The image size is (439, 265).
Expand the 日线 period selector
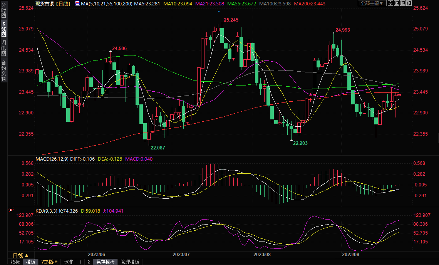coord(21,255)
